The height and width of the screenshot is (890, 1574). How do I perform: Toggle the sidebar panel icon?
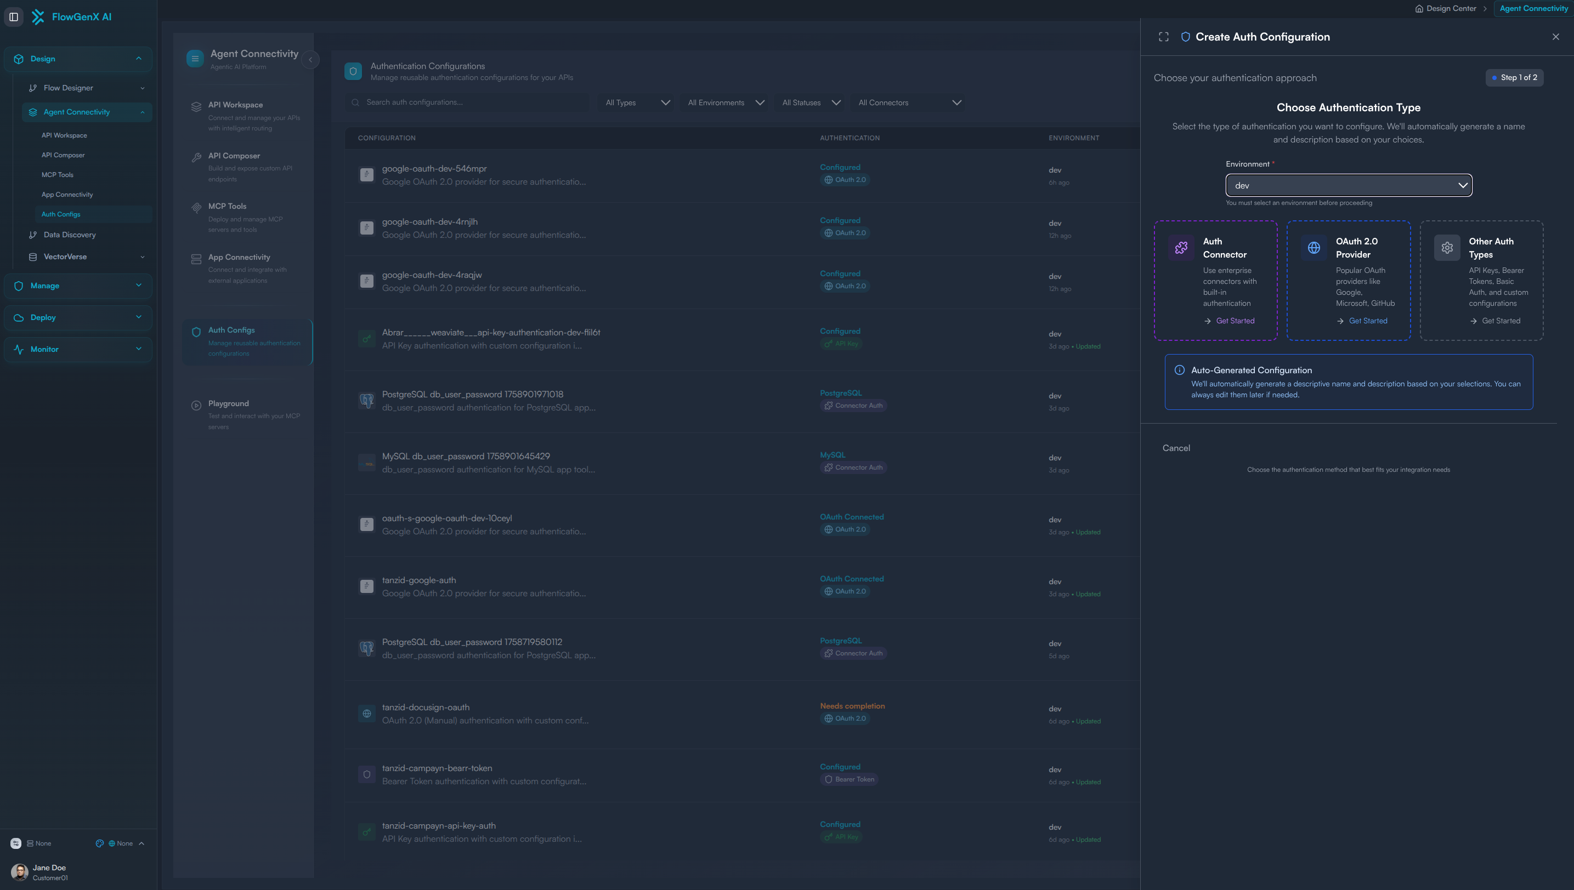point(14,16)
